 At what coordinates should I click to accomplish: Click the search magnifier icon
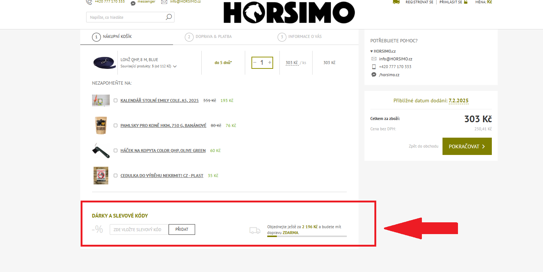169,17
